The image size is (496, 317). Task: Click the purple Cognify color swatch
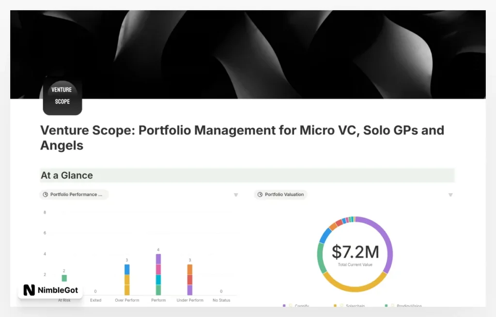coord(284,305)
